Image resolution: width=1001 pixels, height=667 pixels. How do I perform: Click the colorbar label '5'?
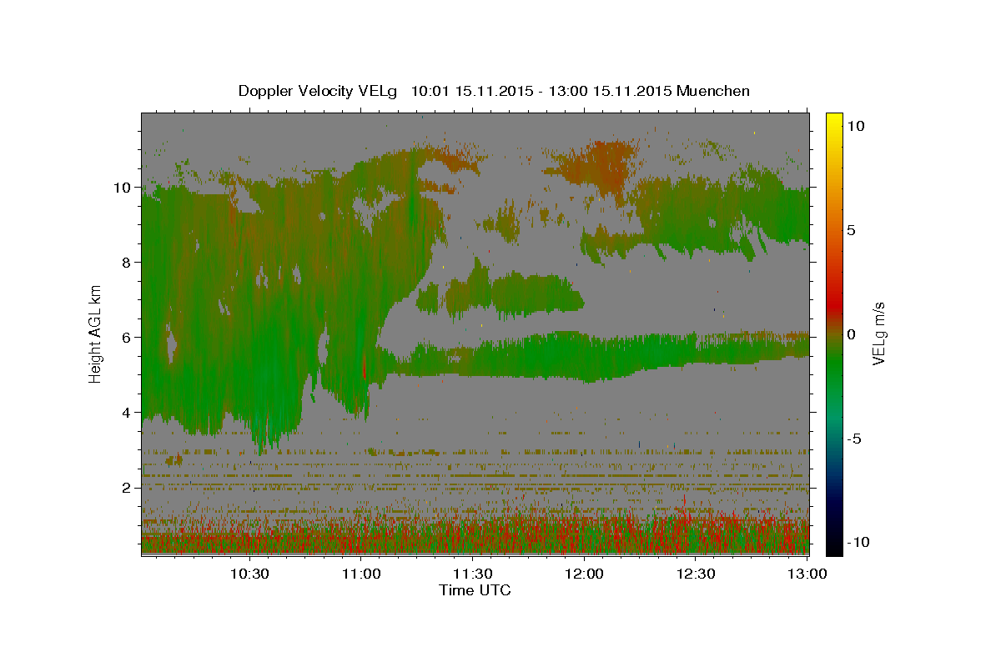[851, 229]
